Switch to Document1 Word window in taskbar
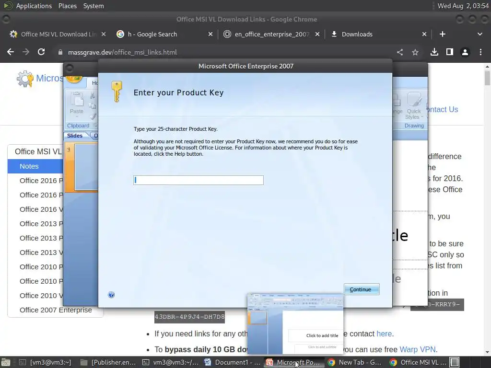The image size is (491, 368). click(x=233, y=362)
